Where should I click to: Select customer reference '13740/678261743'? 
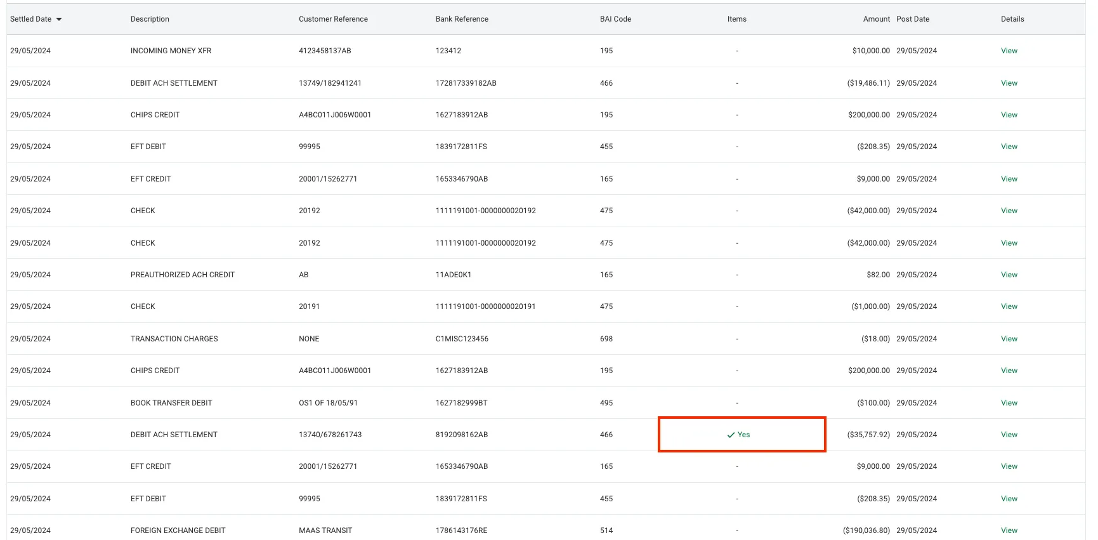pos(330,435)
